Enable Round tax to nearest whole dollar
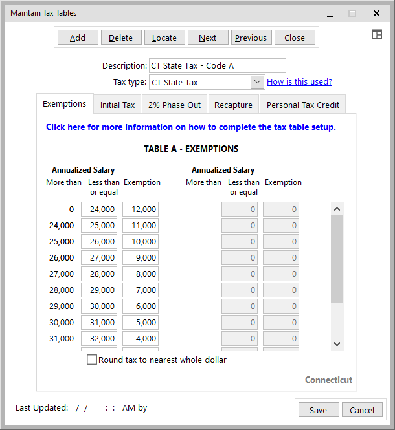This screenshot has height=430, width=395. tap(92, 360)
